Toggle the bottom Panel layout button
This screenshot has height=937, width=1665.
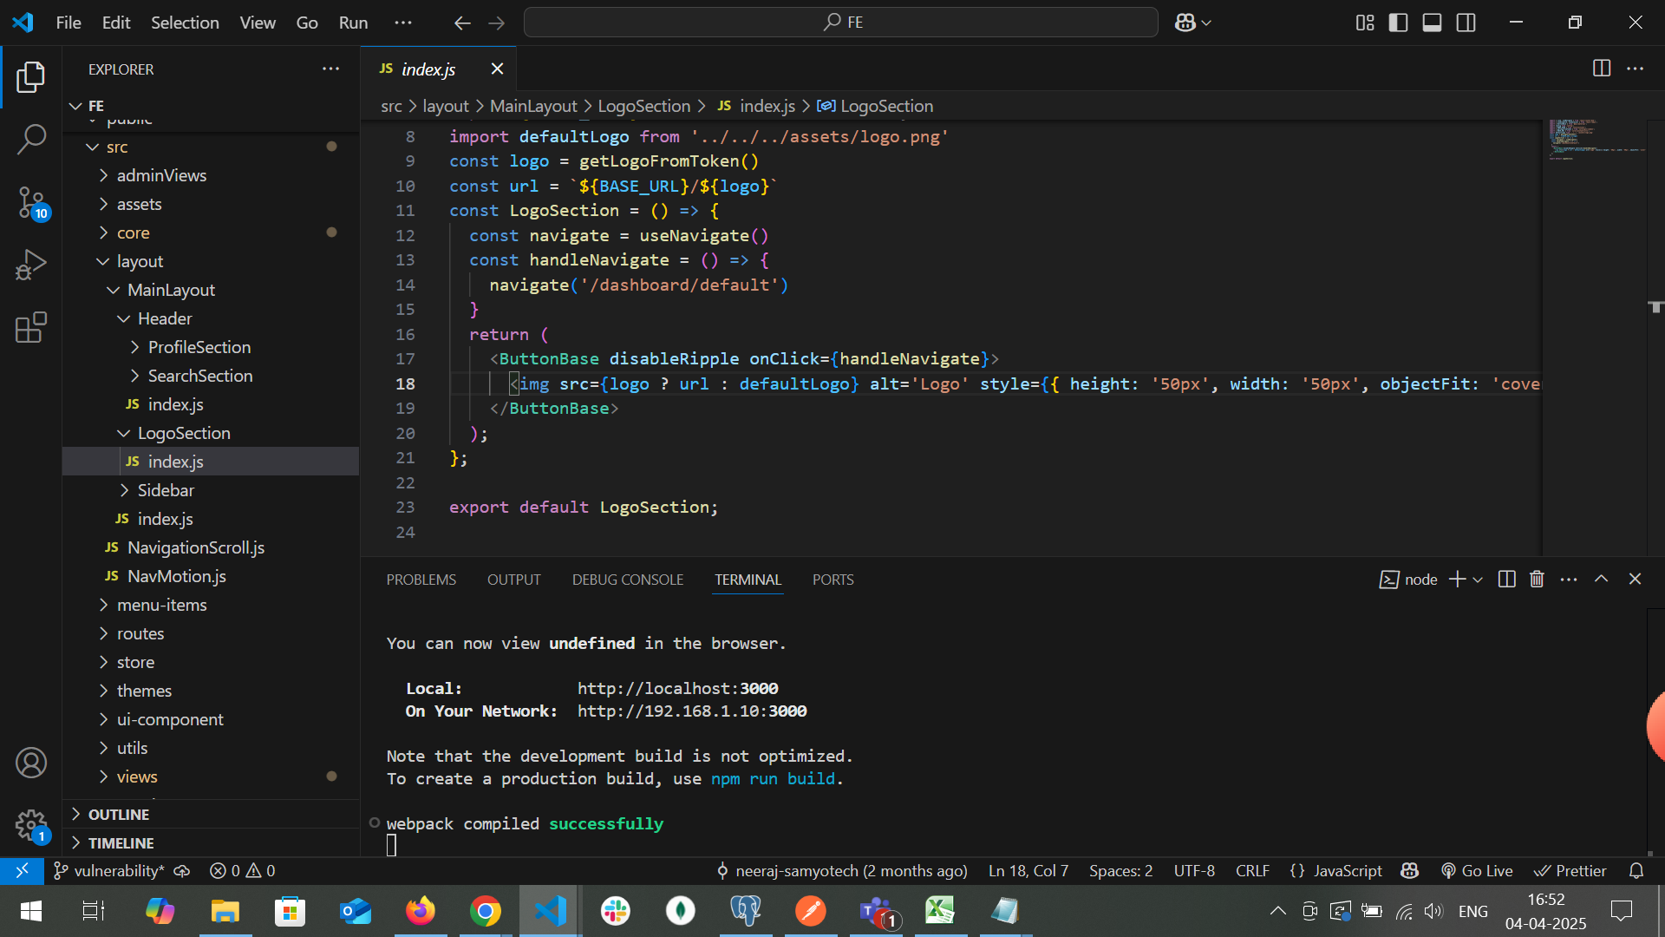pos(1432,23)
